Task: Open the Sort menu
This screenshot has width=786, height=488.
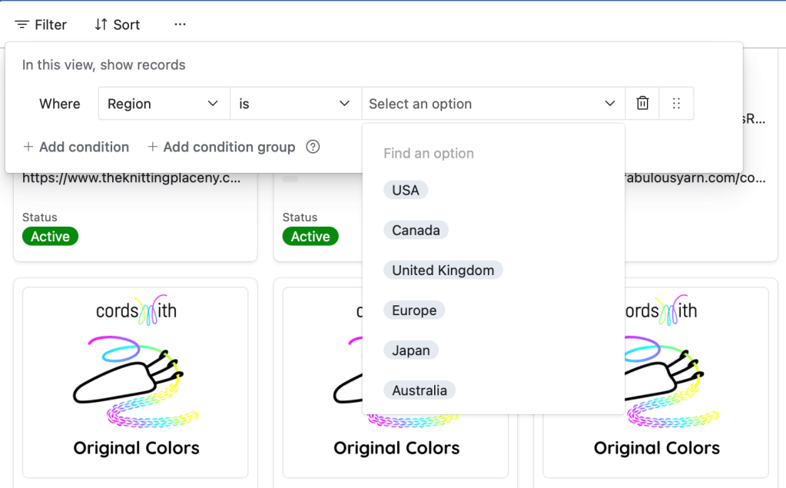Action: pos(117,25)
